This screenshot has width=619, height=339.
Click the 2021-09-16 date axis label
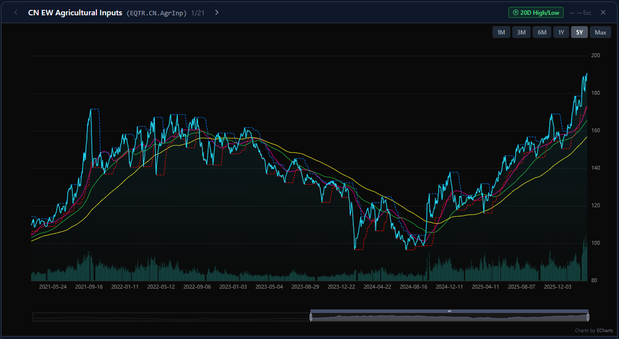[89, 286]
